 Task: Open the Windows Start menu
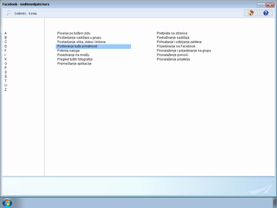7,202
